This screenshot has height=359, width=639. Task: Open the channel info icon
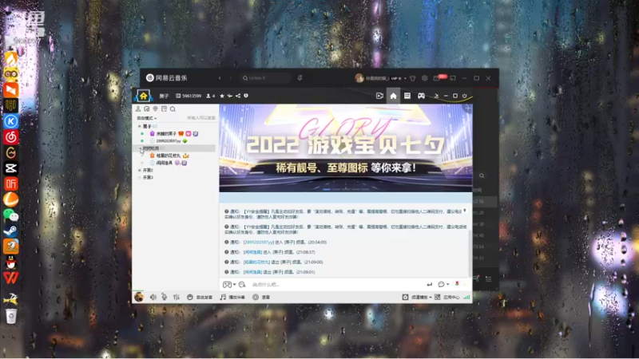click(246, 96)
